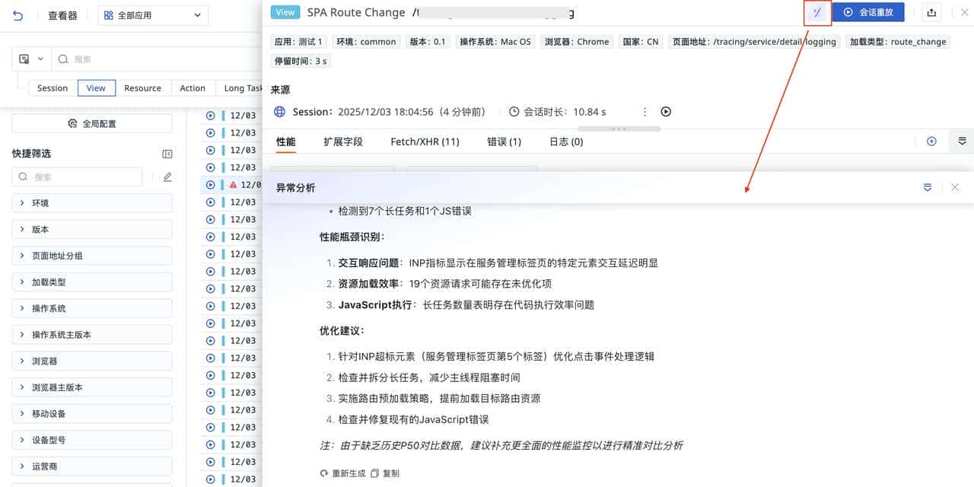The height and width of the screenshot is (487, 974).
Task: Click the pencil edit icon beside 快捷筛选
Action: click(x=167, y=177)
